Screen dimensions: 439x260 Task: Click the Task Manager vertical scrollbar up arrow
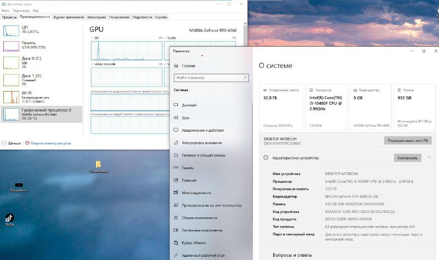[245, 24]
